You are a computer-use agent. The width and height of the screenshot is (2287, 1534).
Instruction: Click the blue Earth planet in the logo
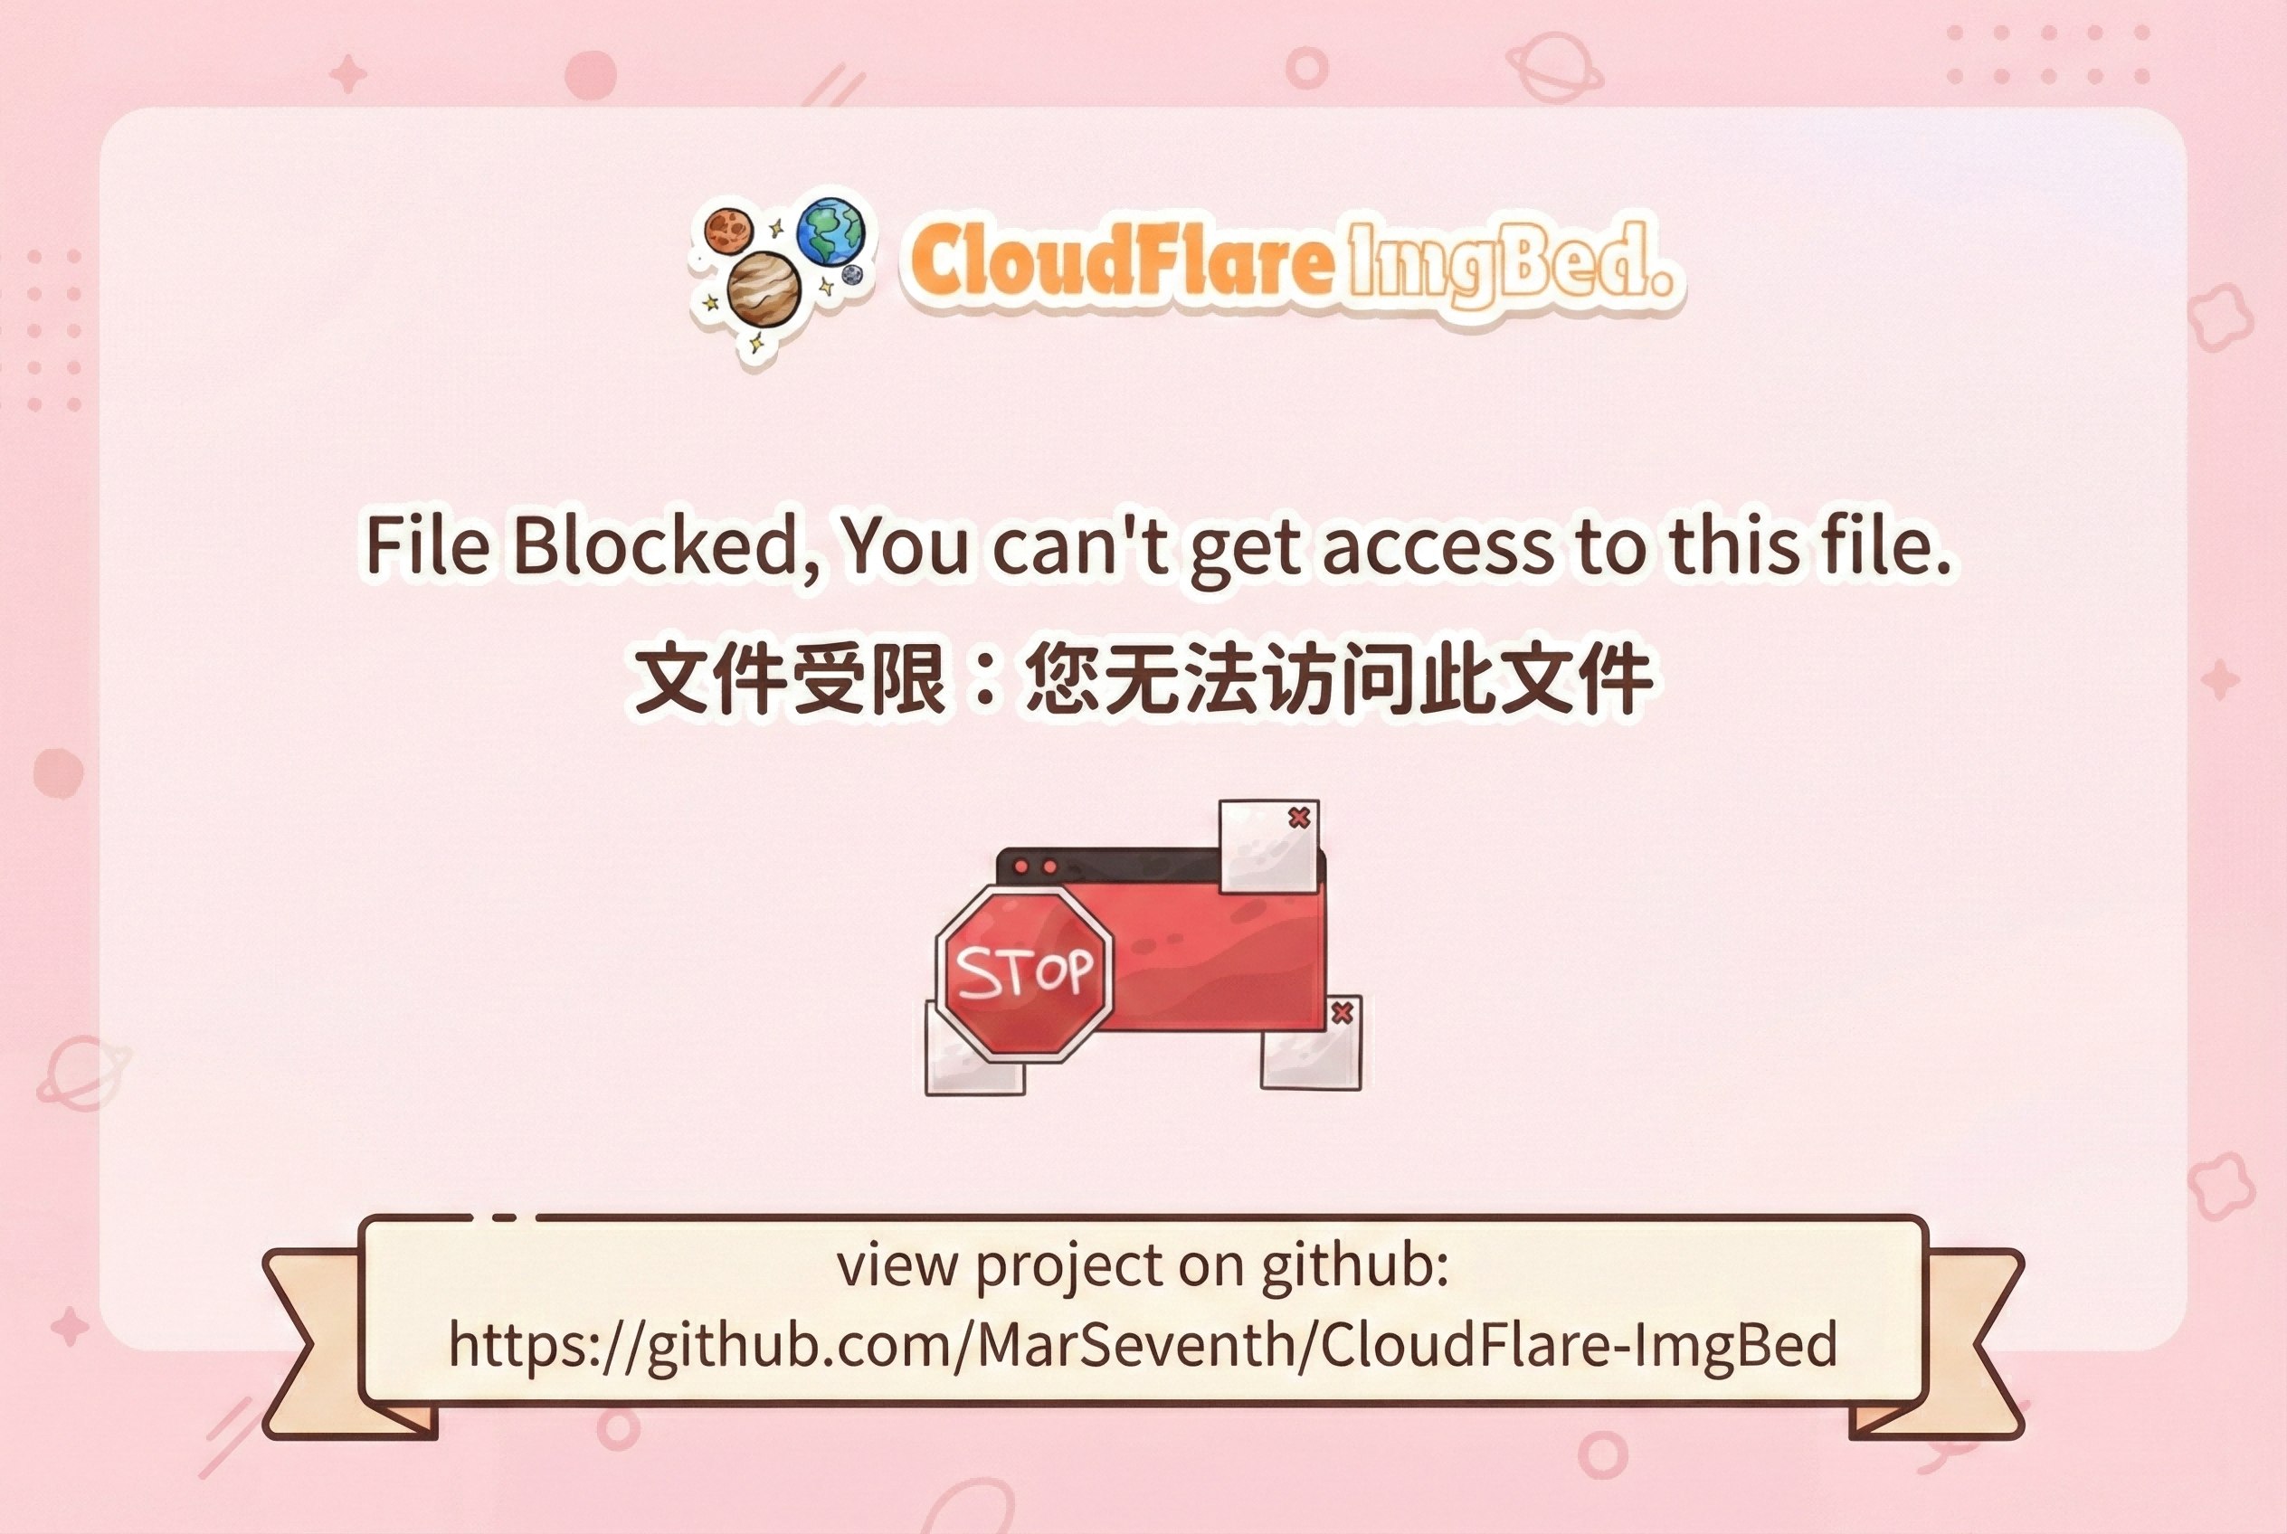click(830, 231)
